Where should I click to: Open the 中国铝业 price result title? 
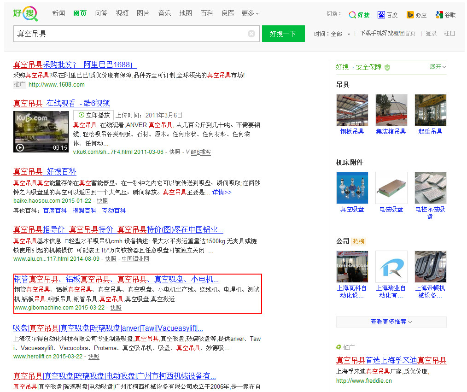pyautogui.click(x=118, y=230)
